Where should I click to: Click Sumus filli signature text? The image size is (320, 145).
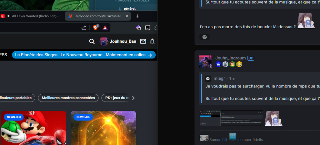[x=218, y=140]
